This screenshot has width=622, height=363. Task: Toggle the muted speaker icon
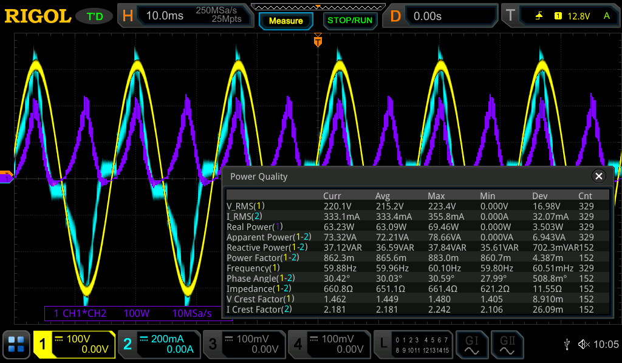tap(584, 344)
